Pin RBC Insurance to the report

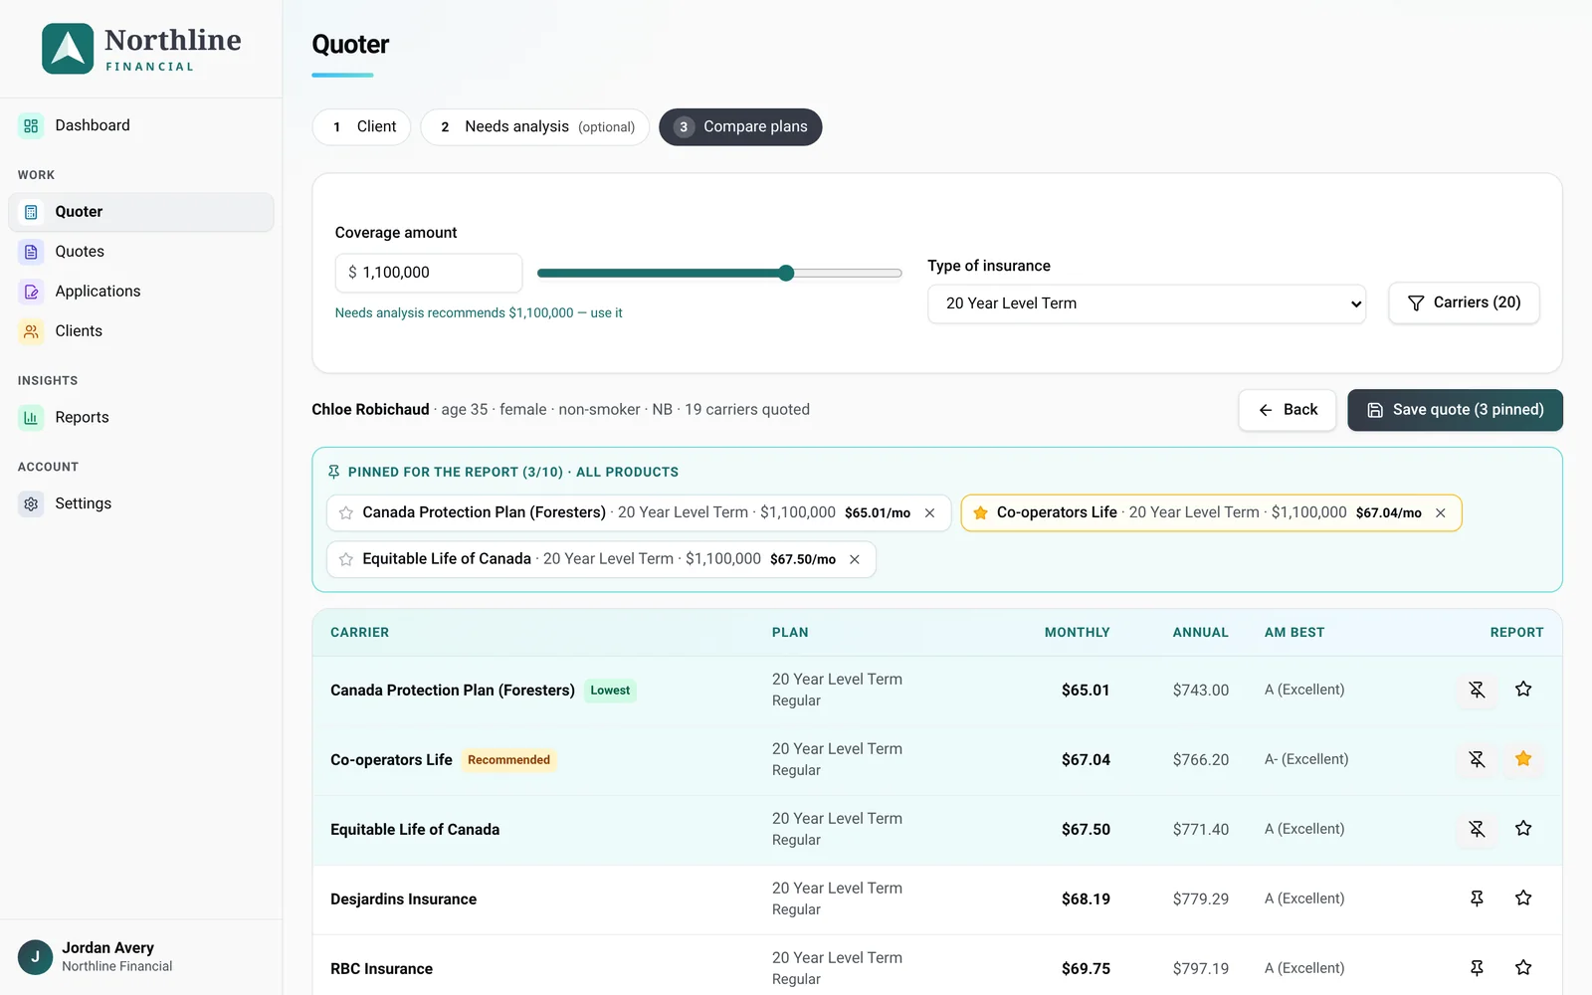click(x=1477, y=968)
